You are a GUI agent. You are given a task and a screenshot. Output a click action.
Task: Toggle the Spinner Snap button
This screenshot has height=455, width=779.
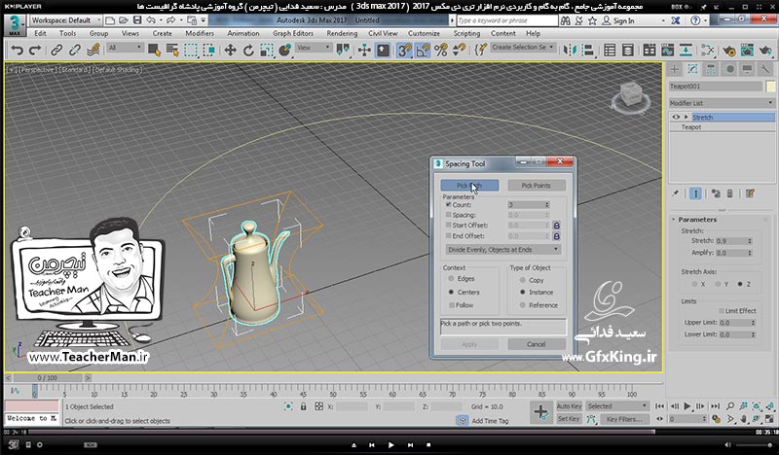point(459,51)
